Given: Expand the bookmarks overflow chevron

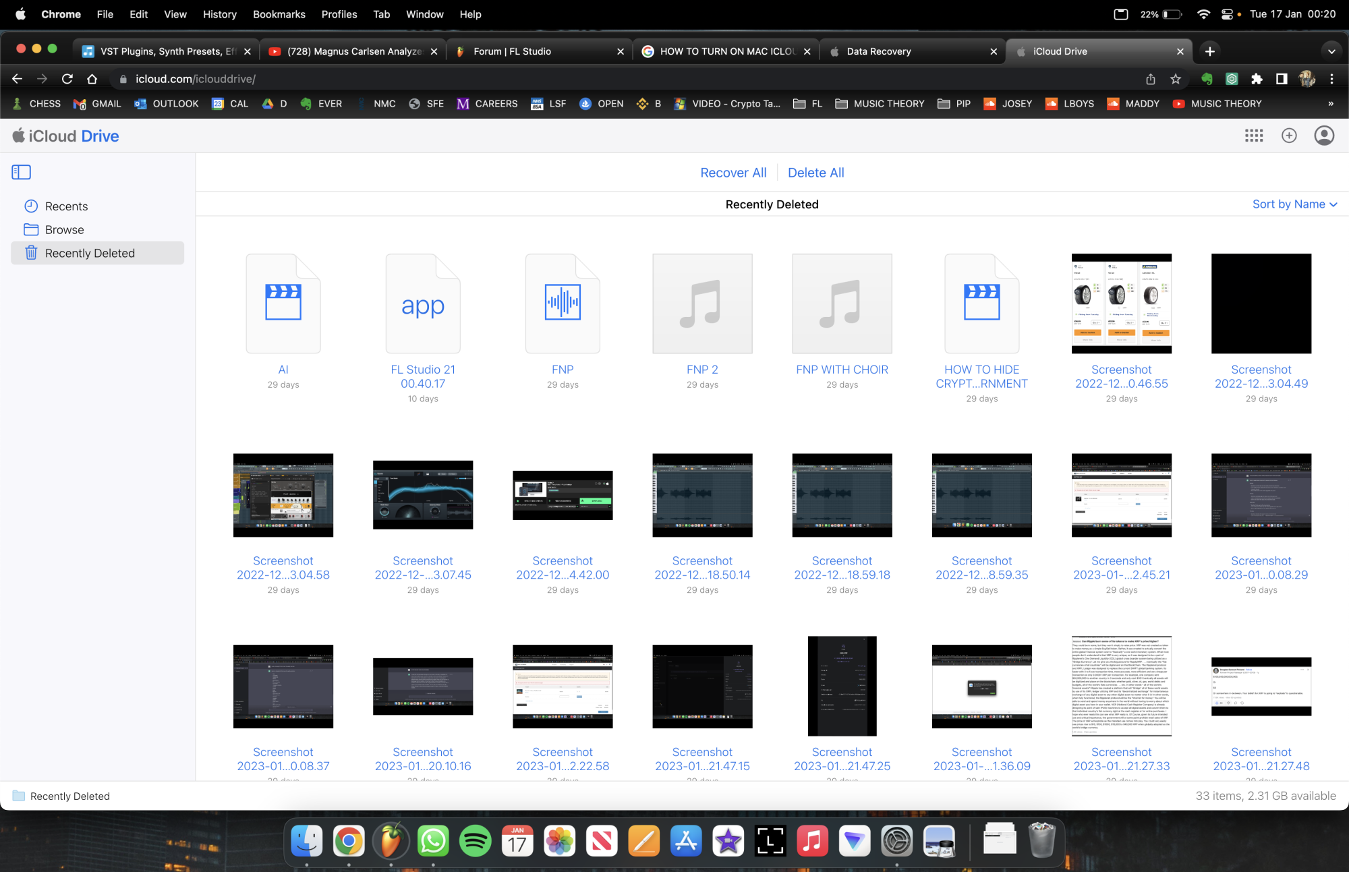Looking at the screenshot, I should 1330,104.
